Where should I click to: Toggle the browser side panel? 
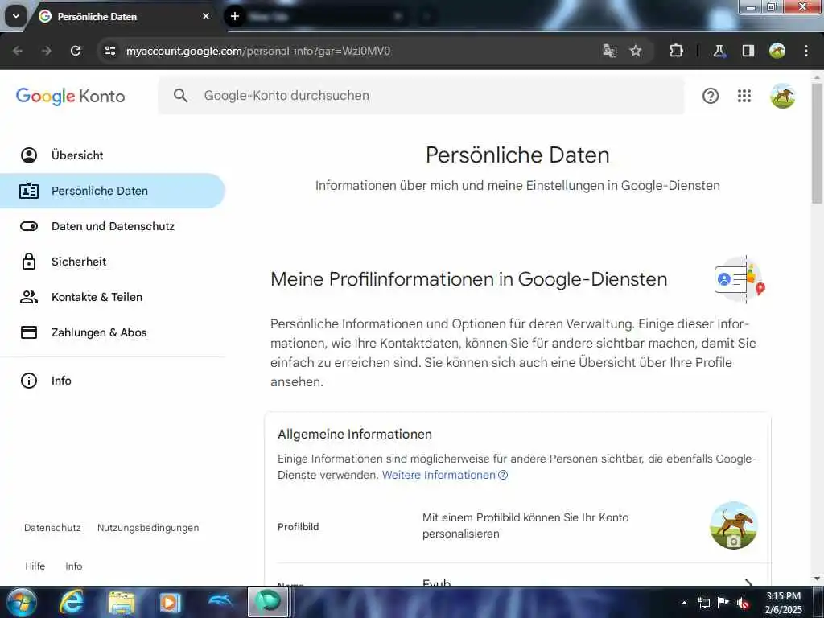pyautogui.click(x=748, y=51)
